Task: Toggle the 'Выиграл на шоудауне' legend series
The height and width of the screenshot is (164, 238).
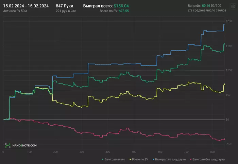Action: [171, 159]
